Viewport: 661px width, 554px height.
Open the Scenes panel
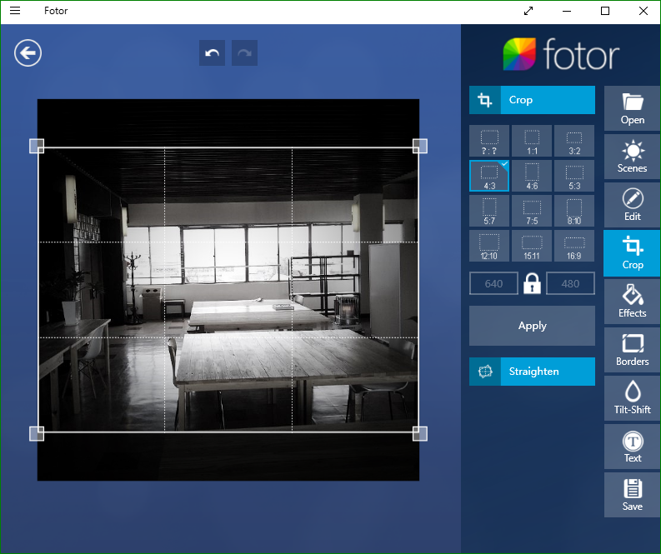(633, 157)
